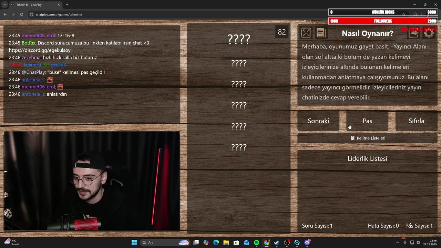Image resolution: width=441 pixels, height=248 pixels.
Task: Open the weather widget showing 4°C Bulutlu
Action: point(12,242)
